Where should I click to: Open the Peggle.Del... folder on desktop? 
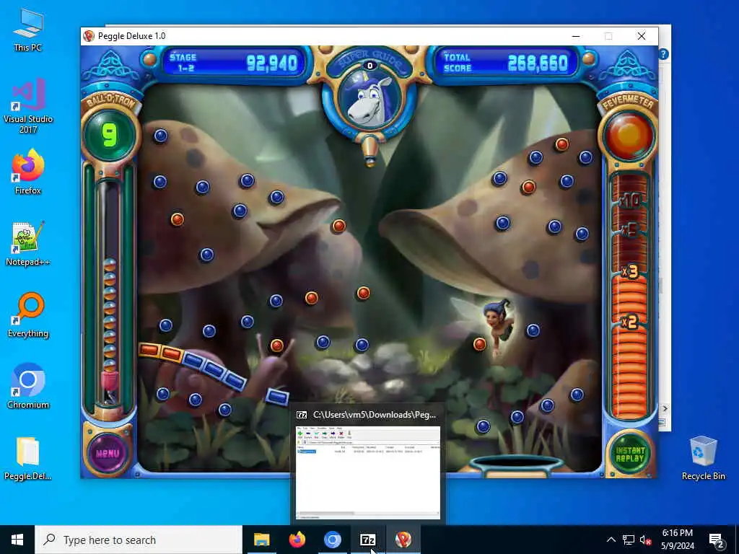click(28, 458)
